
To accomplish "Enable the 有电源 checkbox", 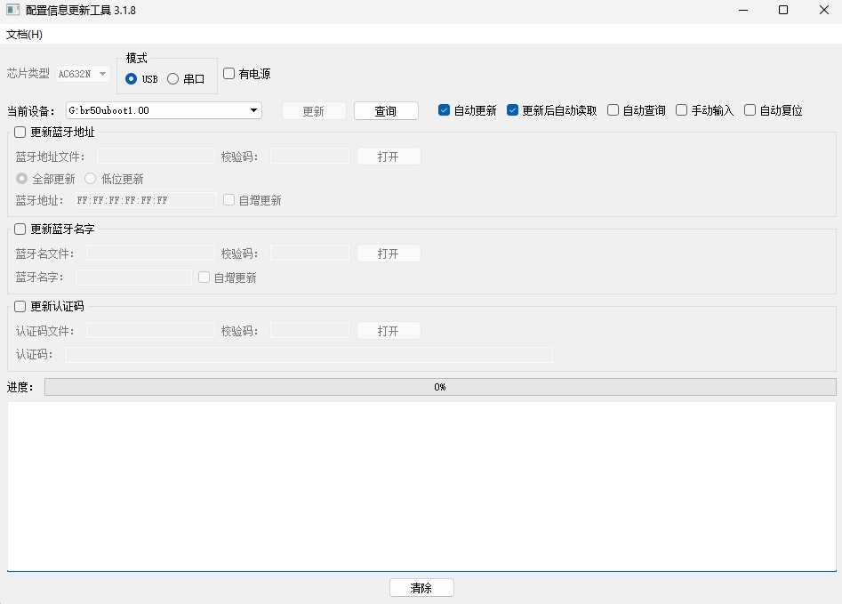I will [229, 74].
